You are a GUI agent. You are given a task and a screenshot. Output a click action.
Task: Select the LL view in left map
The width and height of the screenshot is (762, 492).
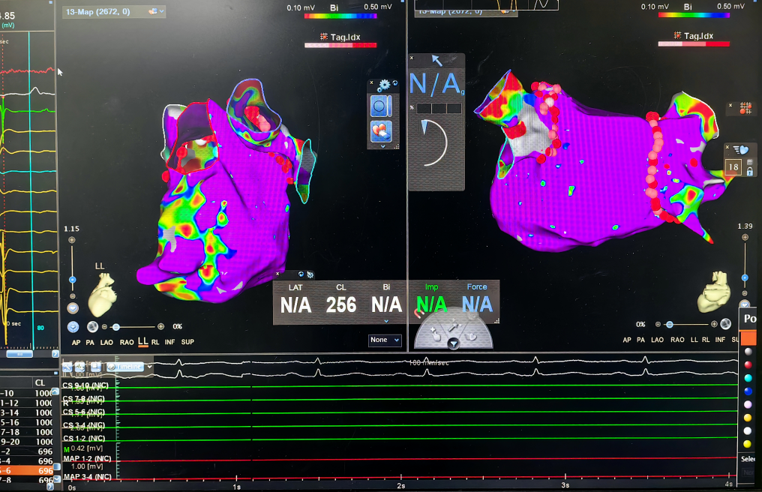click(142, 342)
